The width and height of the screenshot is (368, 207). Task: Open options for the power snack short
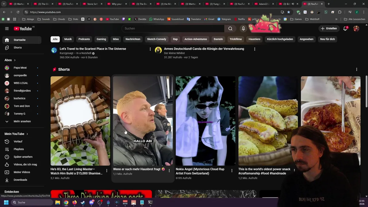click(x=294, y=170)
